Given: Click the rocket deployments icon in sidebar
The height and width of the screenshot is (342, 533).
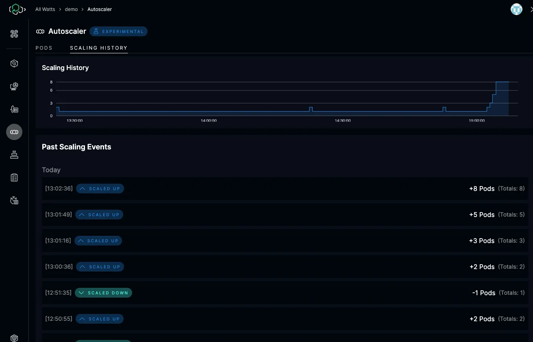Looking at the screenshot, I should coord(14,109).
